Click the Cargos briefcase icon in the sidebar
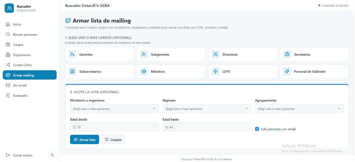 coord(8,44)
